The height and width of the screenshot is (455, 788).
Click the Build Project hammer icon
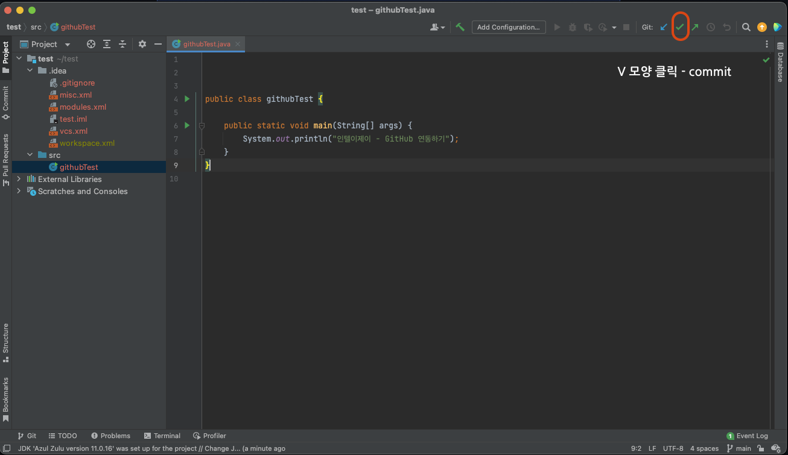tap(460, 27)
